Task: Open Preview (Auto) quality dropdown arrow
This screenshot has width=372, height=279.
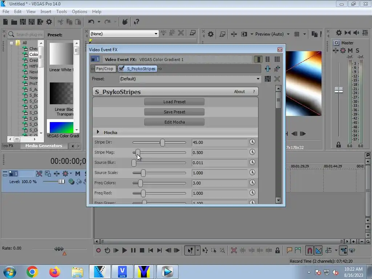Action: click(288, 34)
